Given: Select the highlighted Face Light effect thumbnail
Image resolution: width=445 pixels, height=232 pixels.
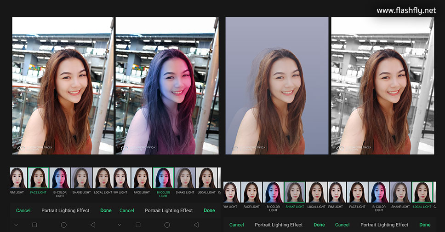Looking at the screenshot, I should [38, 178].
